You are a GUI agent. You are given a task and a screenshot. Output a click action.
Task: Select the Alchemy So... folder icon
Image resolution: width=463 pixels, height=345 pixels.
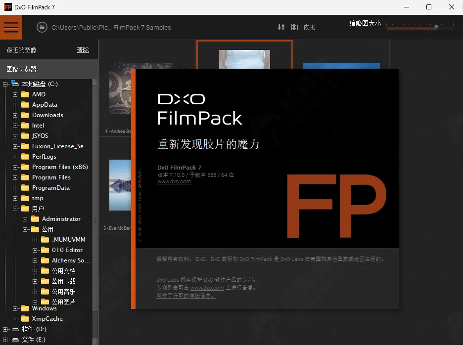tap(45, 260)
